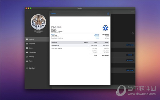Viewport: 160px width, 100px height.
Task: Click the Invoice window title
Action: click(80, 8)
